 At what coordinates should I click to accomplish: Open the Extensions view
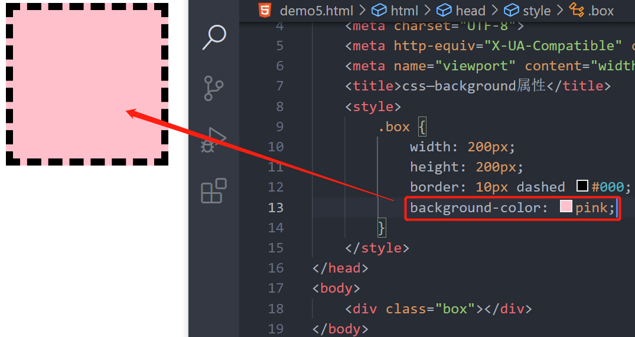pyautogui.click(x=213, y=190)
